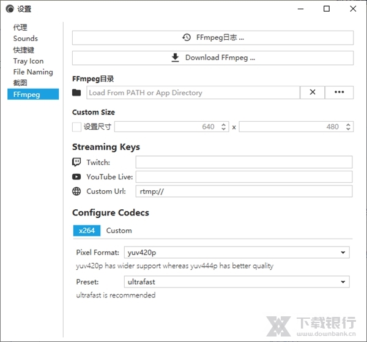The image size is (367, 342).
Task: Click the Preset: label
Action: tap(87, 282)
